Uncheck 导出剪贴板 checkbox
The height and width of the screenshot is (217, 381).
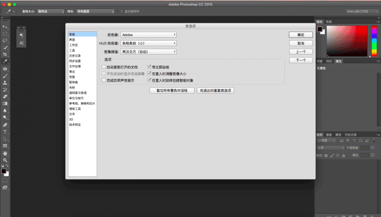click(149, 67)
